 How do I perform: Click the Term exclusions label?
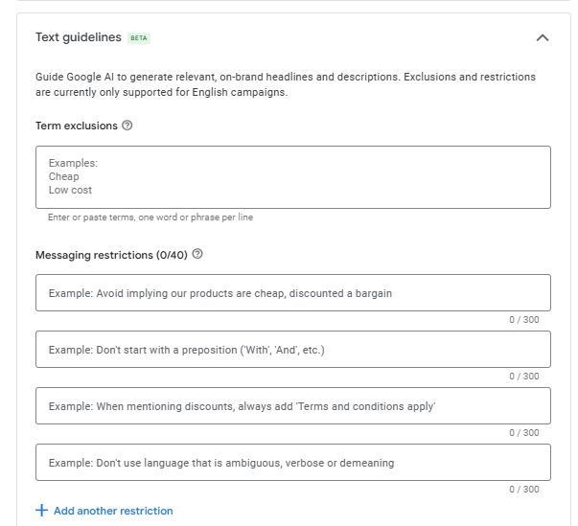77,126
